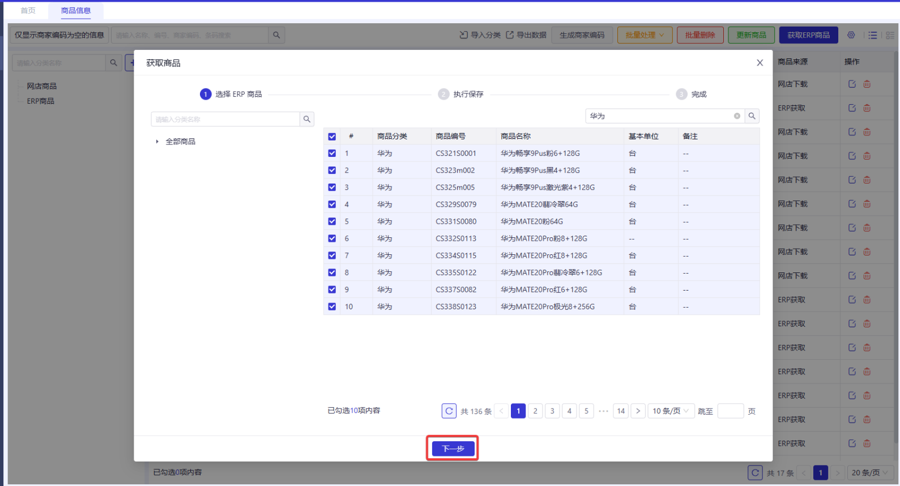Screen dimensions: 900x486
Task: Uncheck row 7 CS334S0115 checkbox
Action: click(332, 255)
